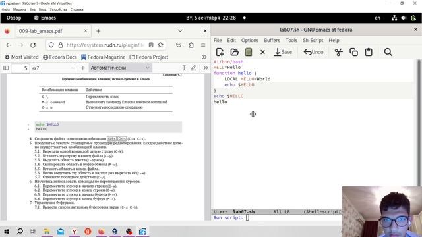This screenshot has width=422, height=237.
Task: Open the Buffers menu in Emacs
Action: (x=272, y=40)
